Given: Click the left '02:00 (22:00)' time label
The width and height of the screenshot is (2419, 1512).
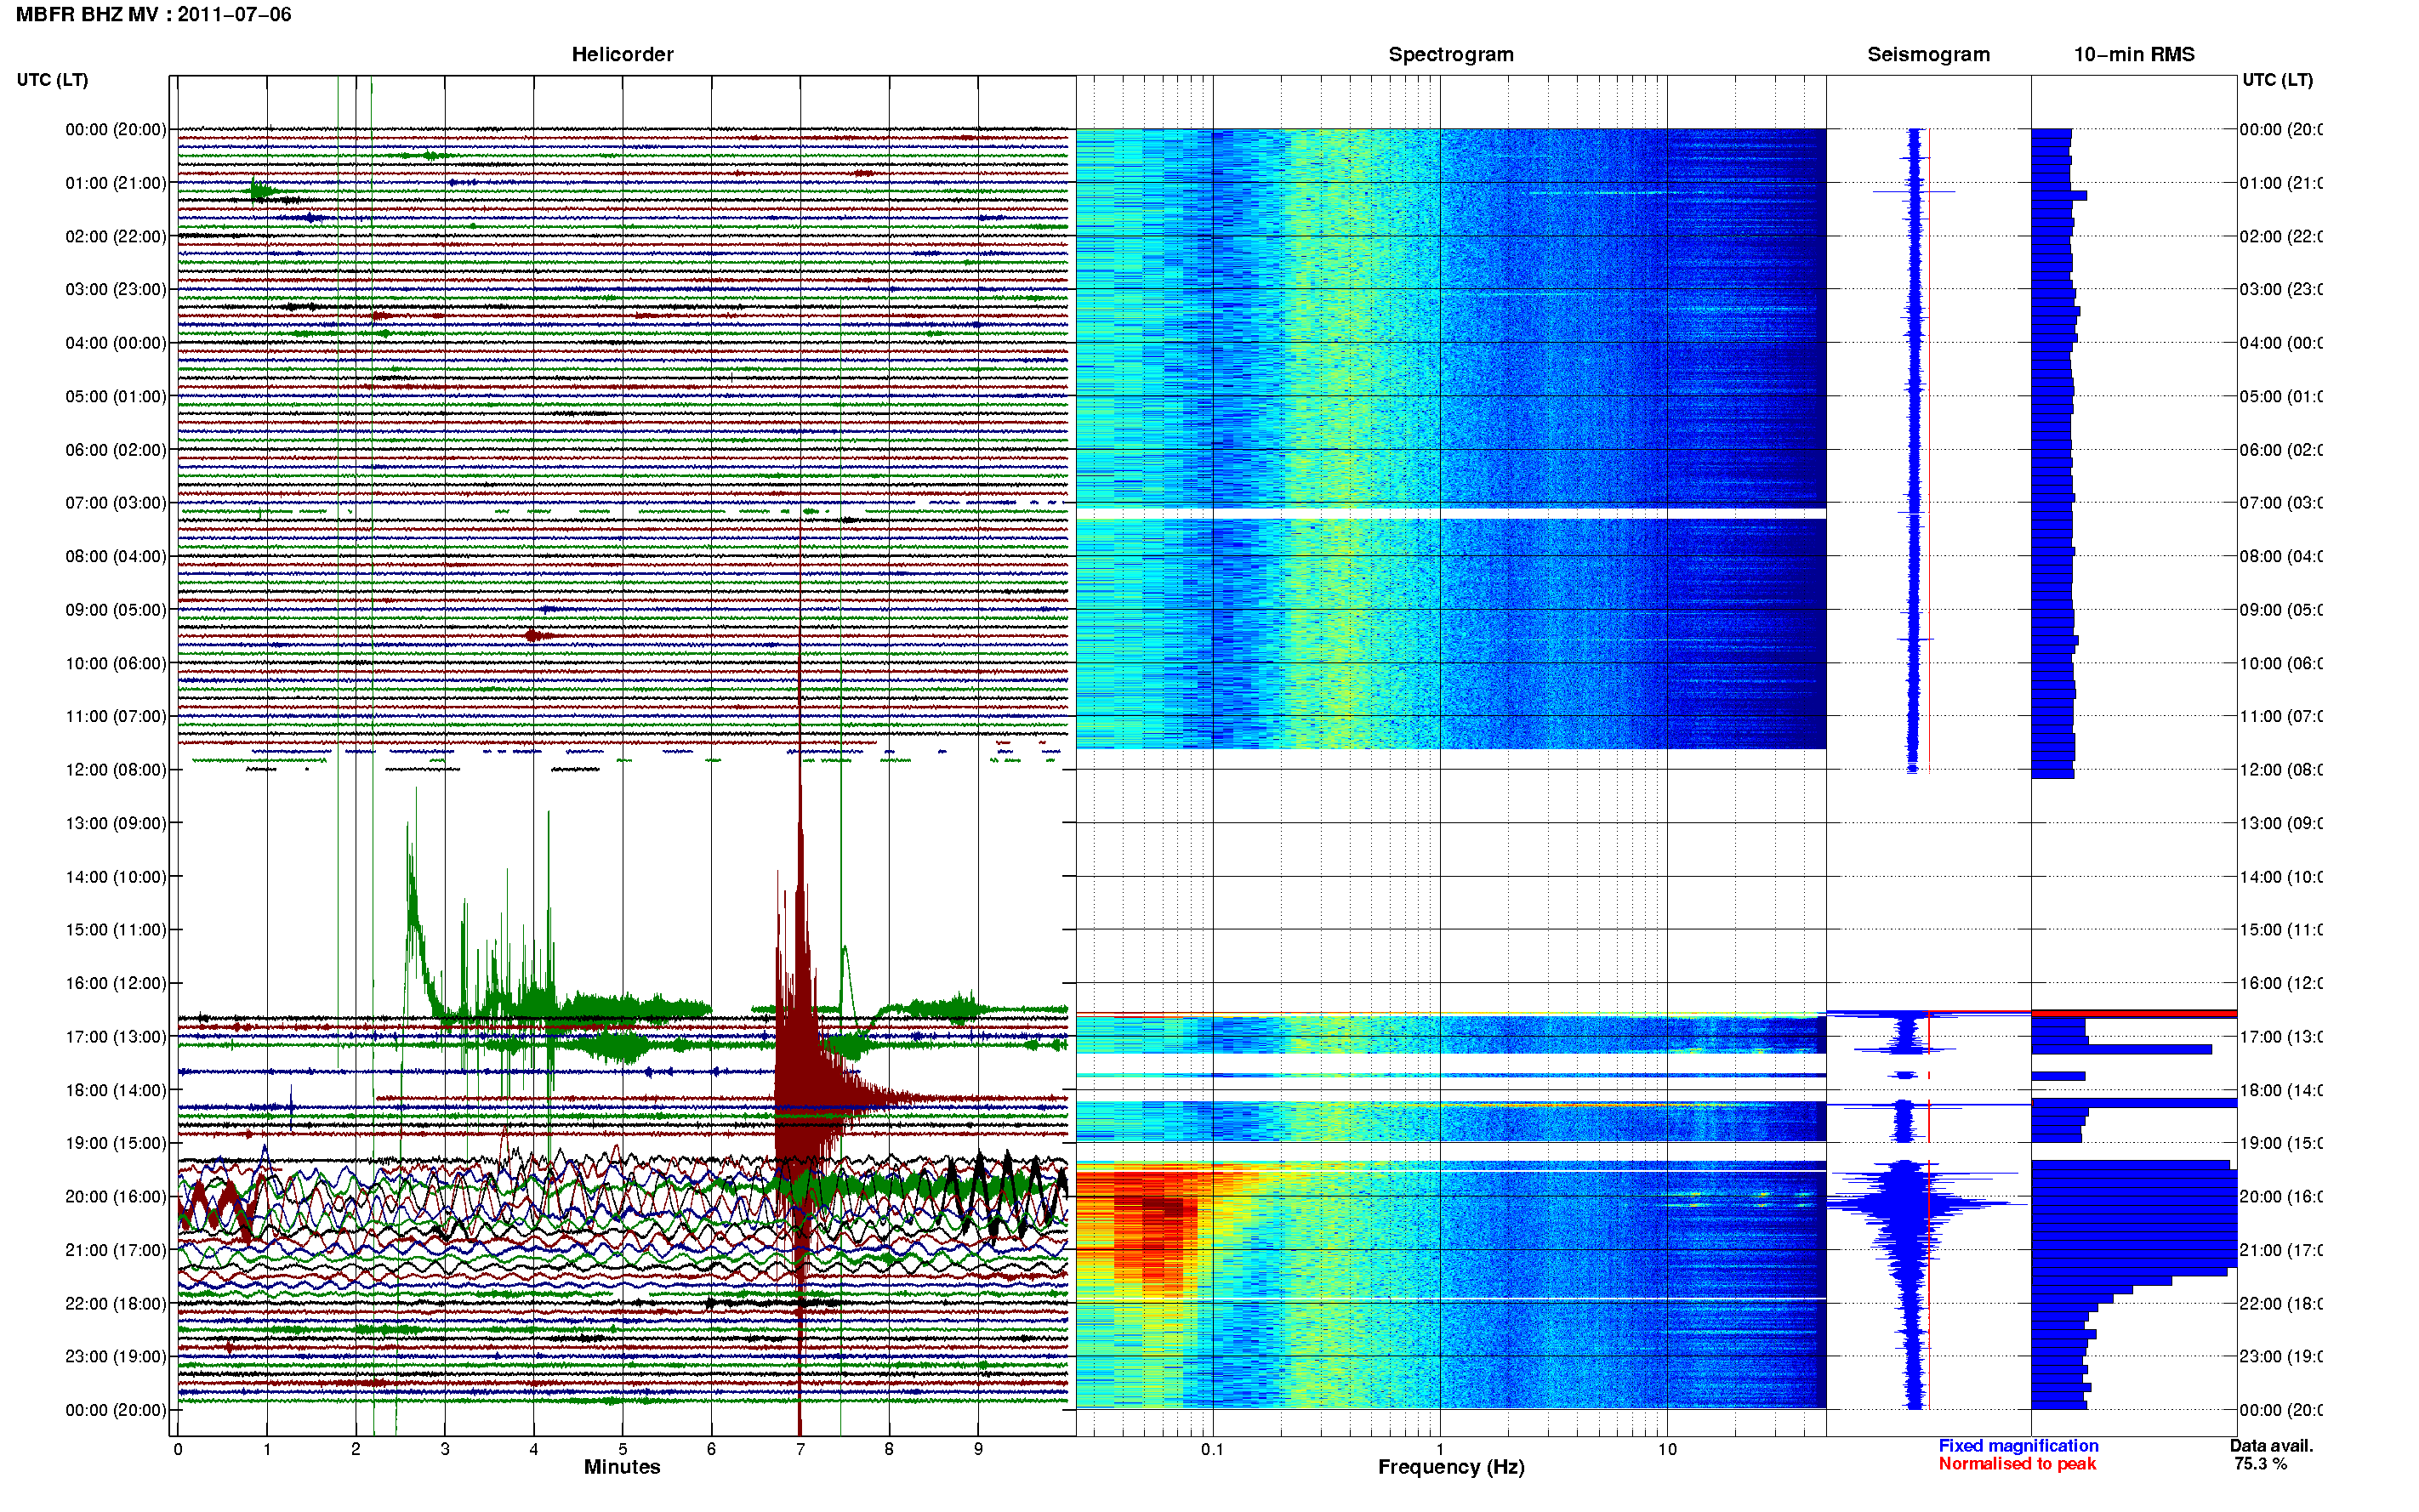Looking at the screenshot, I should 116,236.
